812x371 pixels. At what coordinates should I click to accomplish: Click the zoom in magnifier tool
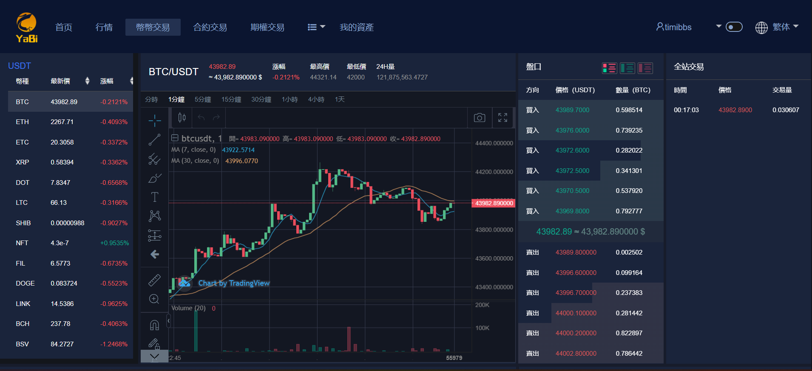[x=154, y=299]
